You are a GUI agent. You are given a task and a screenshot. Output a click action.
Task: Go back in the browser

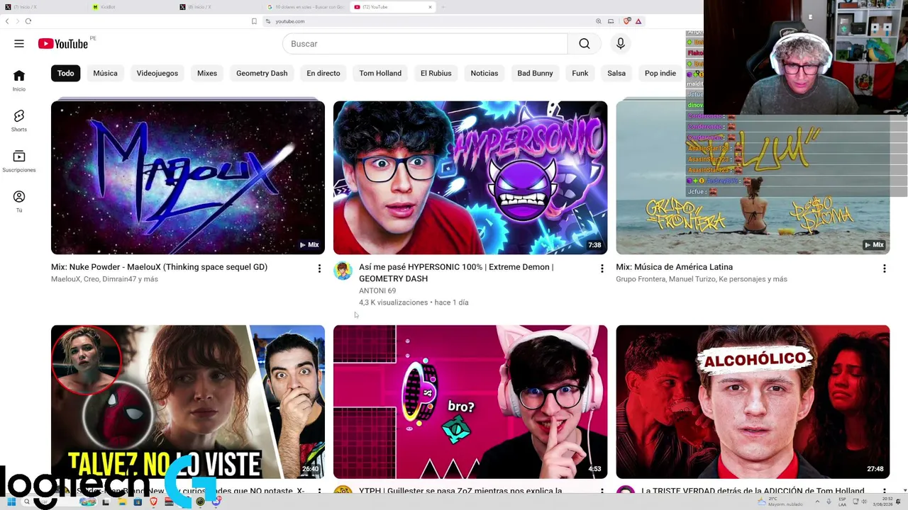tap(7, 21)
